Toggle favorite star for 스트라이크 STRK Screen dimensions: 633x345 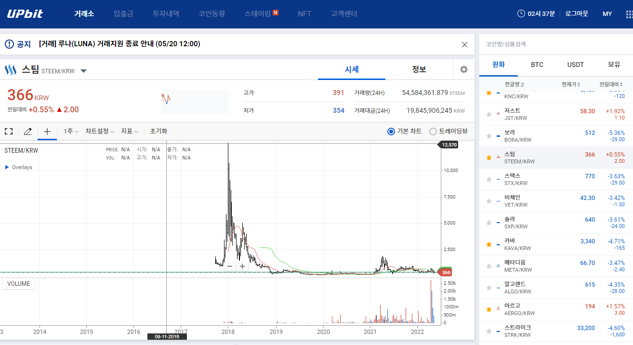[489, 331]
